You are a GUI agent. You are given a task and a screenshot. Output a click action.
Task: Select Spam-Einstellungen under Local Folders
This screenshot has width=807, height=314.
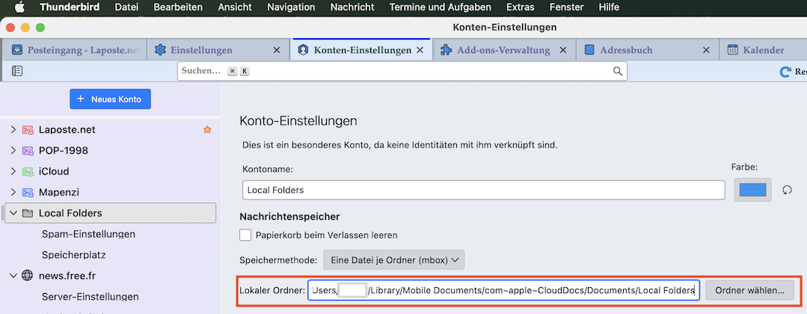point(88,234)
